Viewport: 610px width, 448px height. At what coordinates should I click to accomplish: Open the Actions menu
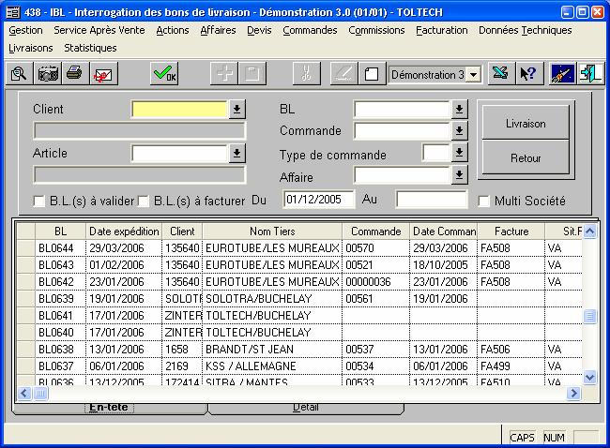coord(173,30)
